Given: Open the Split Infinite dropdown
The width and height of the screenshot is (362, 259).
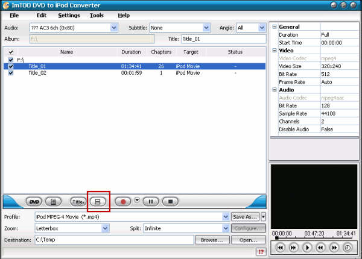Looking at the screenshot, I should 226,228.
